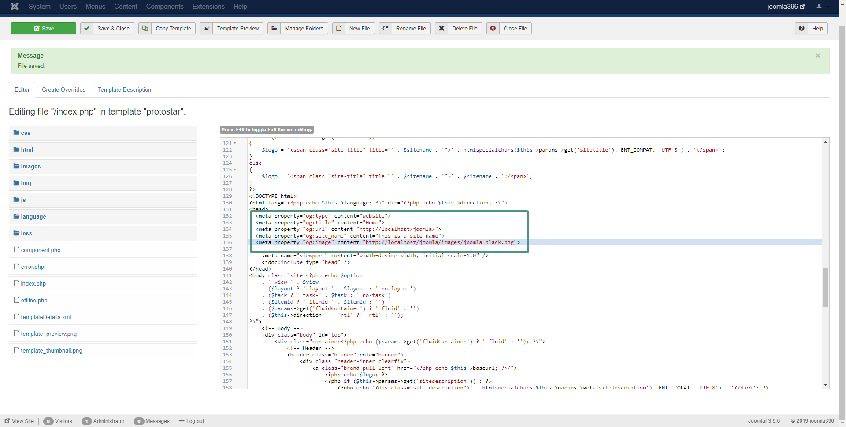The height and width of the screenshot is (427, 846).
Task: Open the Extensions menu
Action: (x=208, y=6)
